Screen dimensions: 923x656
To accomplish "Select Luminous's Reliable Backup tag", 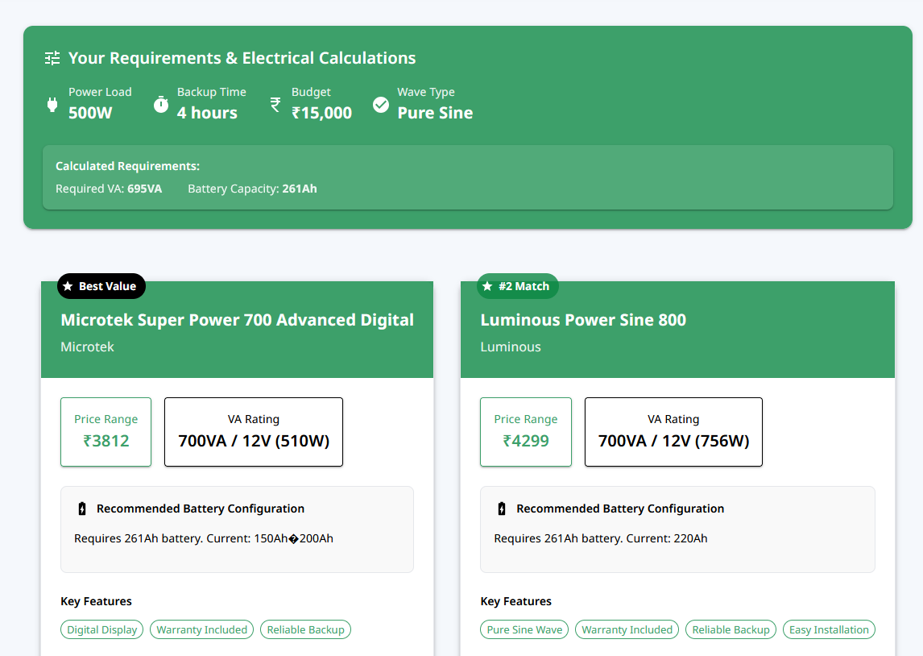I will (x=731, y=629).
